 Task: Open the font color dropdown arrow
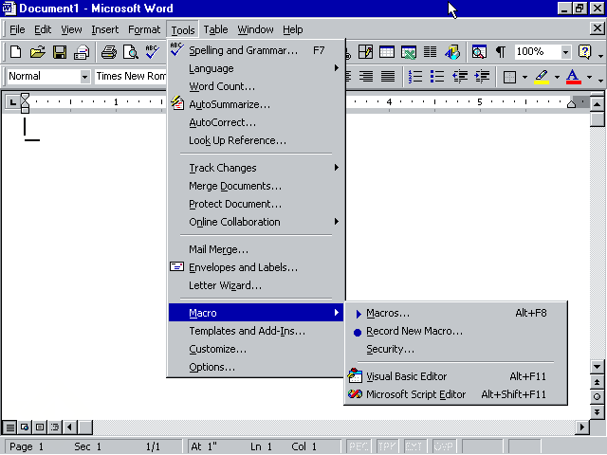[x=589, y=77]
